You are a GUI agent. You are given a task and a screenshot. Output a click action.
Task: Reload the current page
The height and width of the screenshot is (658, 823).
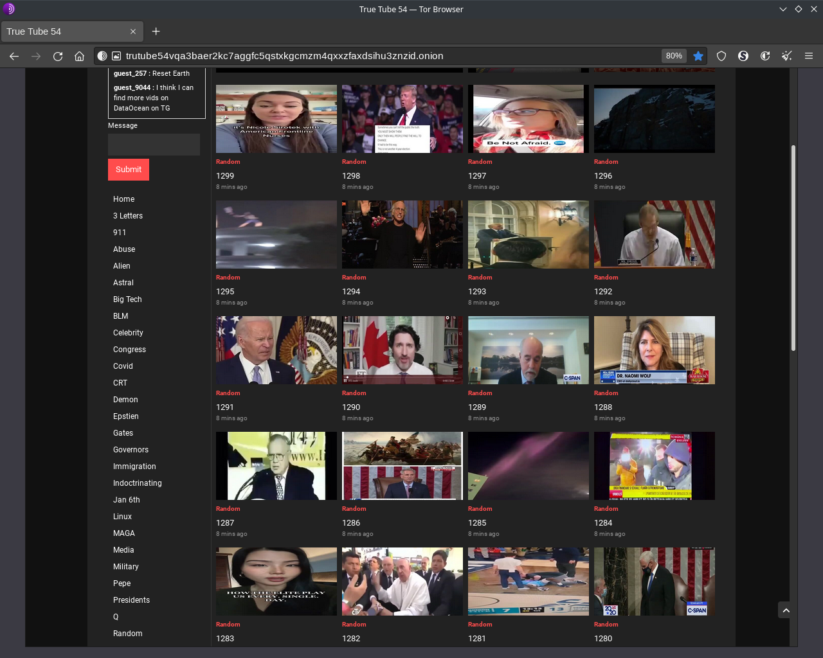point(58,56)
